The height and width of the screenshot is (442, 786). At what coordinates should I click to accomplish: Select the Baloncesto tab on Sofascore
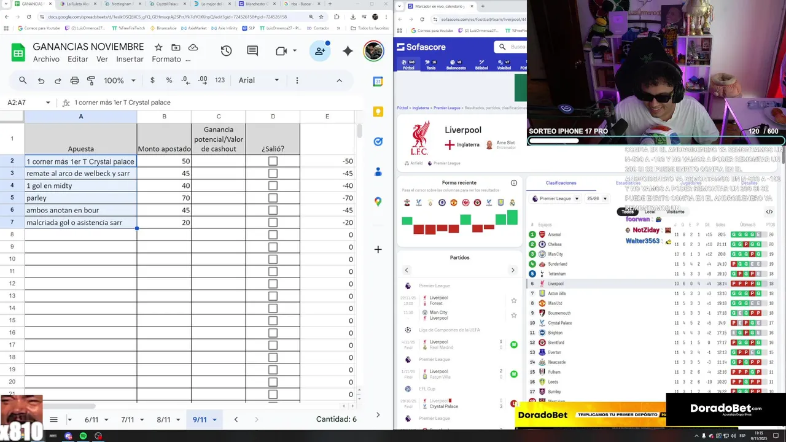[x=456, y=65]
